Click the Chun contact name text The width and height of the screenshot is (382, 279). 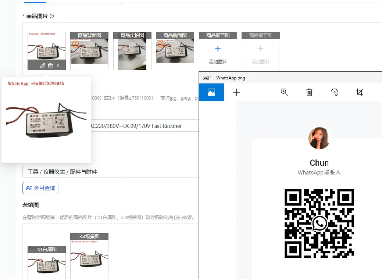pyautogui.click(x=319, y=163)
